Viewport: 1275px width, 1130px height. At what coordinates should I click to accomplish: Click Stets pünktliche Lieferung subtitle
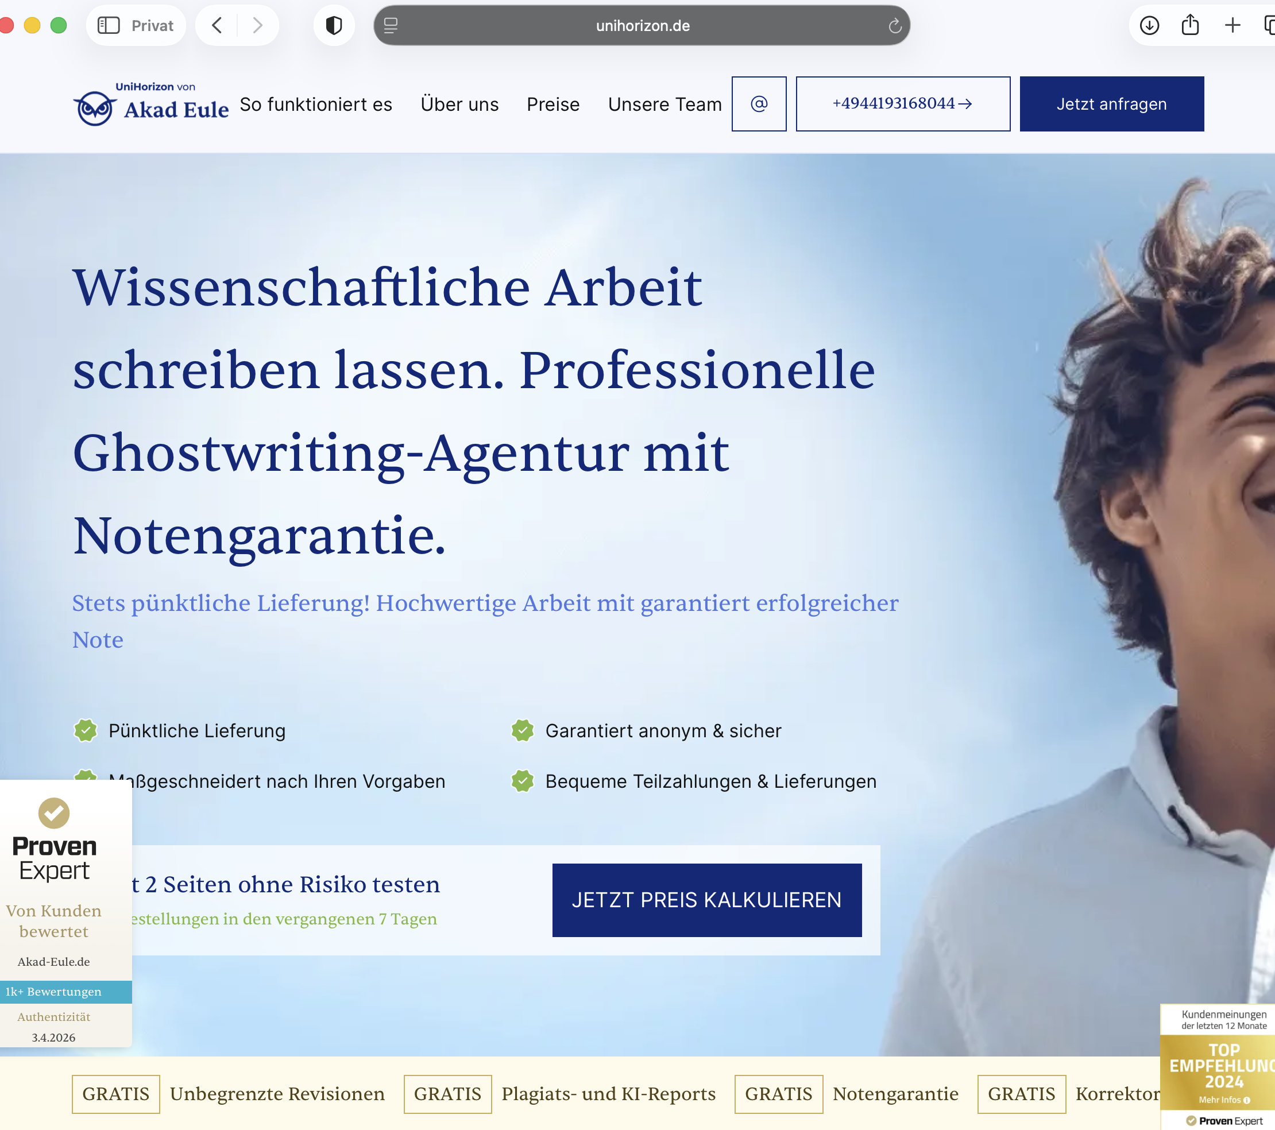485,621
